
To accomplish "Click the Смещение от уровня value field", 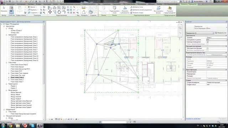I will [217, 39].
